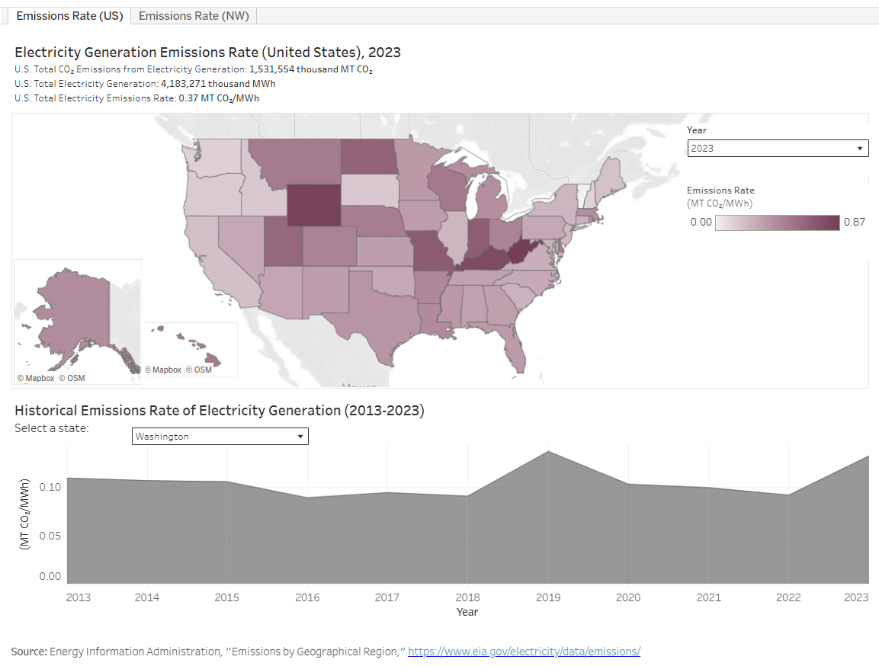Switch to the Emissions Rate (NW) tab

point(194,16)
